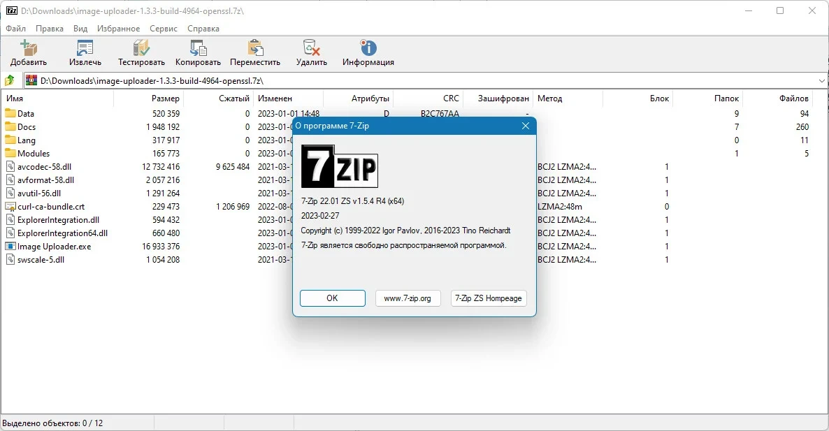
Task: Sort by the Размер column header
Action: (x=149, y=98)
